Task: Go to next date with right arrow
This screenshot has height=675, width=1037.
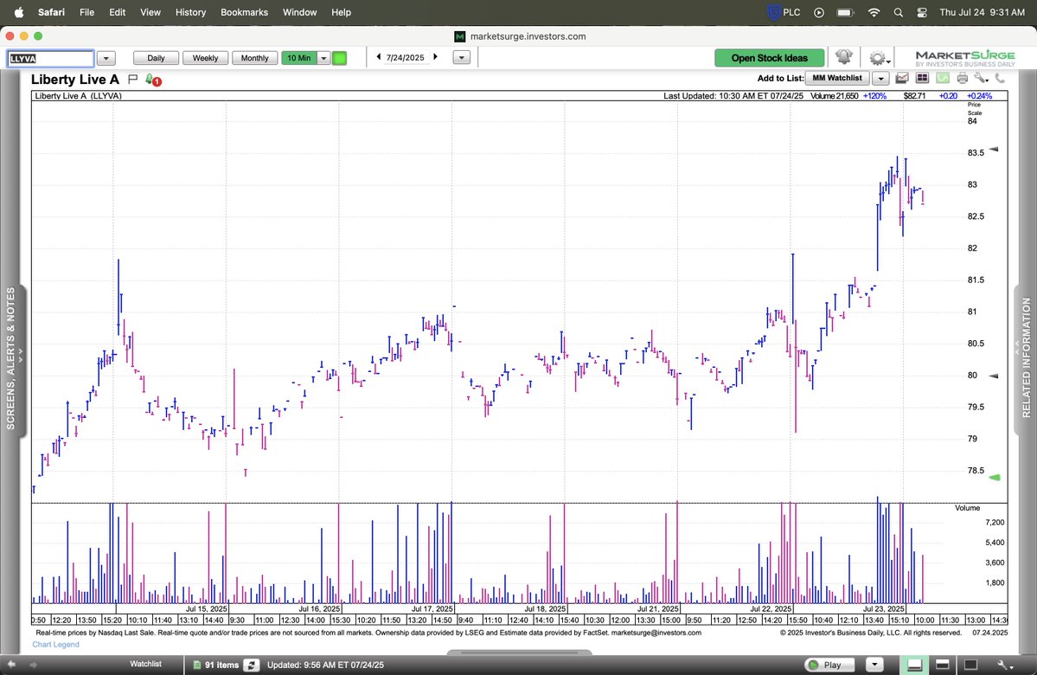Action: coord(435,57)
